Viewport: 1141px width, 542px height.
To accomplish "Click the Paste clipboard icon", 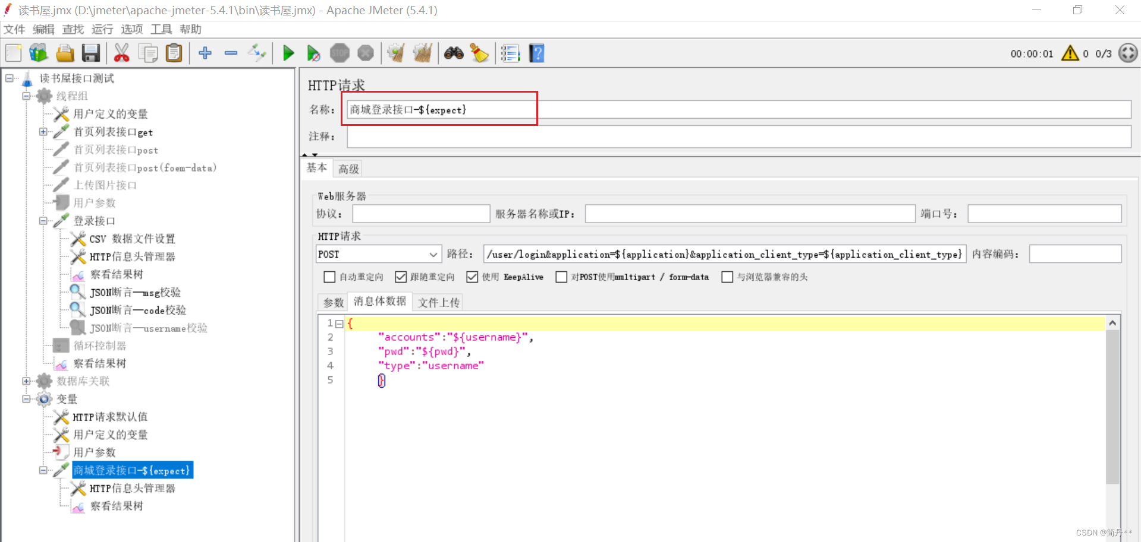I will click(174, 53).
